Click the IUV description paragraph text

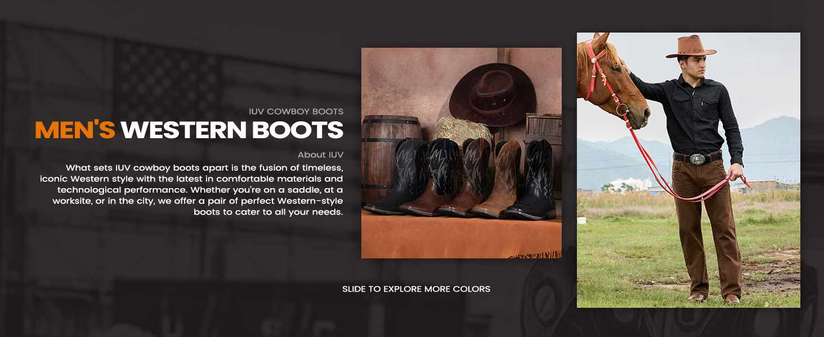(191, 190)
